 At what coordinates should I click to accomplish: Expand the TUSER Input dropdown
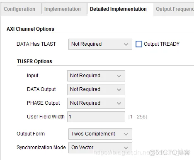tap(96, 76)
